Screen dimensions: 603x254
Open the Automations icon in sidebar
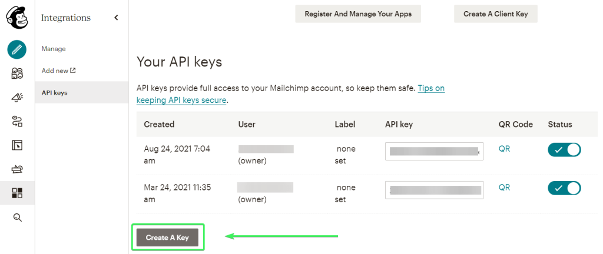click(17, 121)
